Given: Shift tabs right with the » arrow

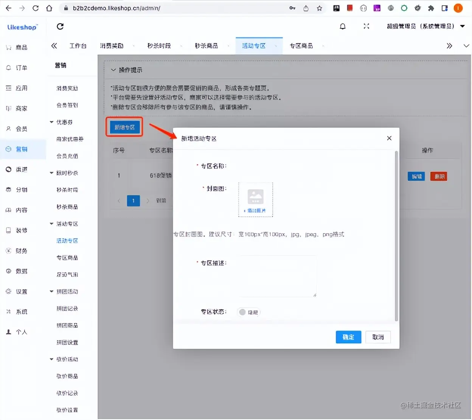Looking at the screenshot, I should 449,46.
